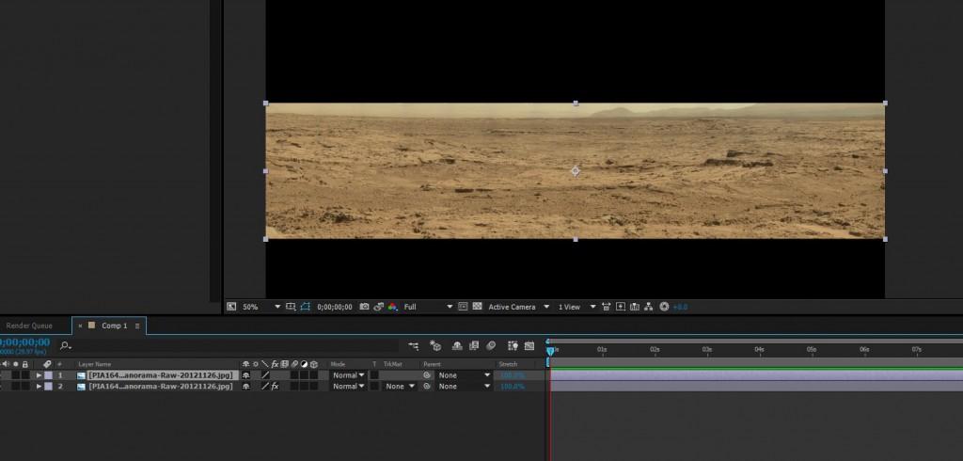Toggle shy switch on layer 1
This screenshot has width=963, height=461.
tap(246, 374)
